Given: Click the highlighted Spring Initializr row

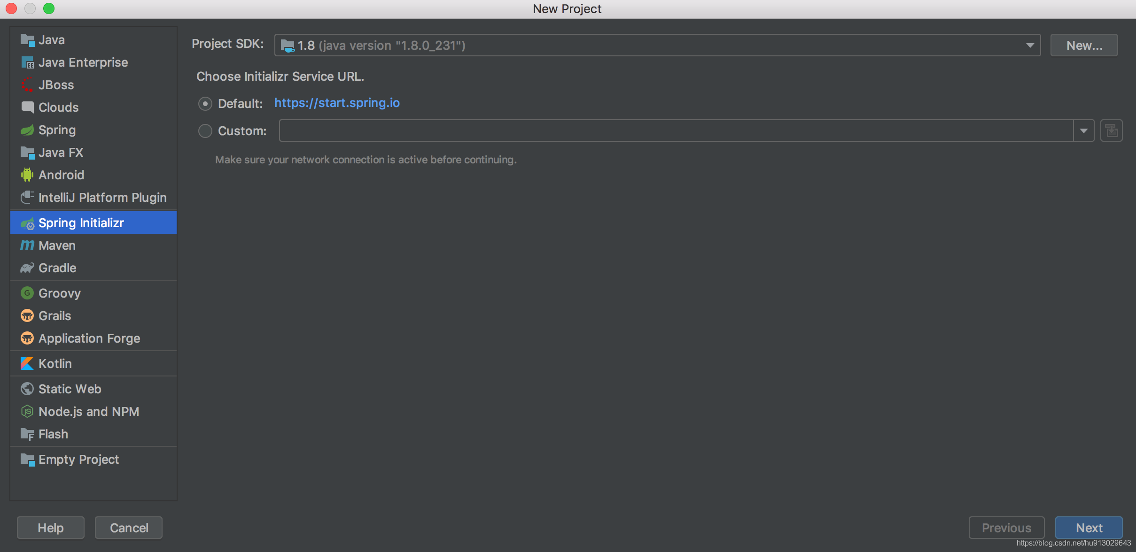Looking at the screenshot, I should point(93,223).
